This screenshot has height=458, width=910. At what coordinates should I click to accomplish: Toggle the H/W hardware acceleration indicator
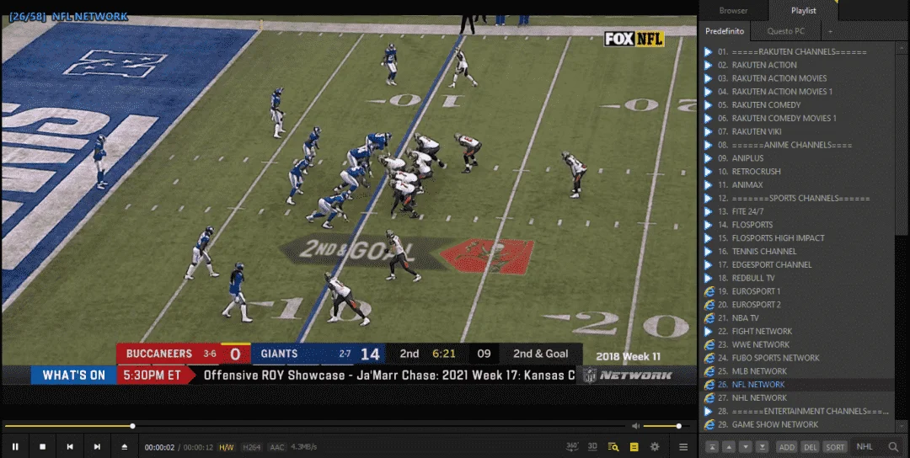[x=227, y=447]
